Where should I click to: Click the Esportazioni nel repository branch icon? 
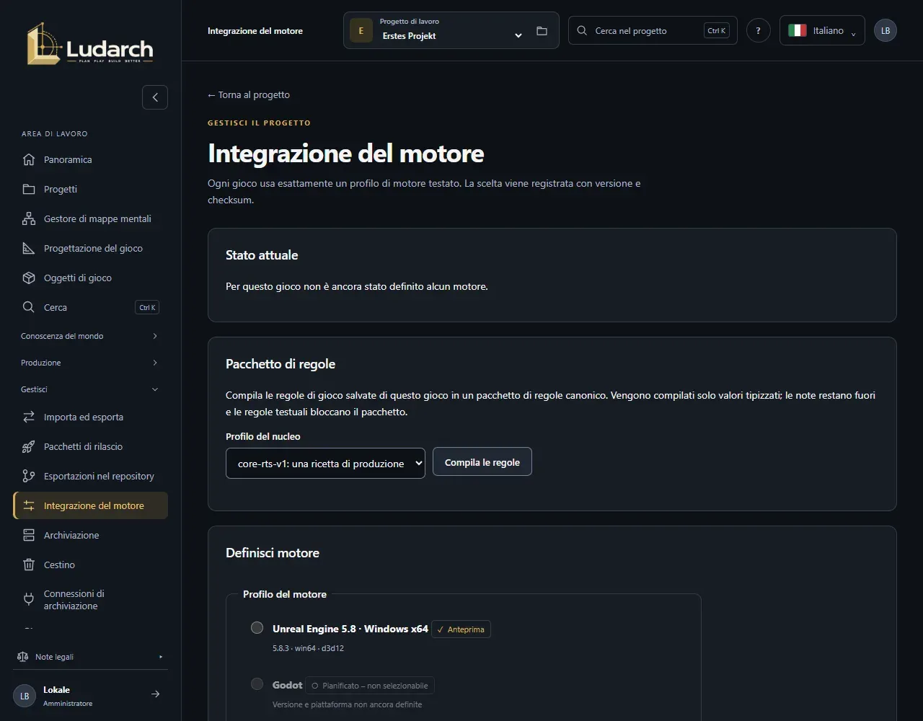29,476
